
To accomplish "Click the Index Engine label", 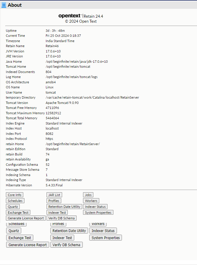I will coord(15,123).
